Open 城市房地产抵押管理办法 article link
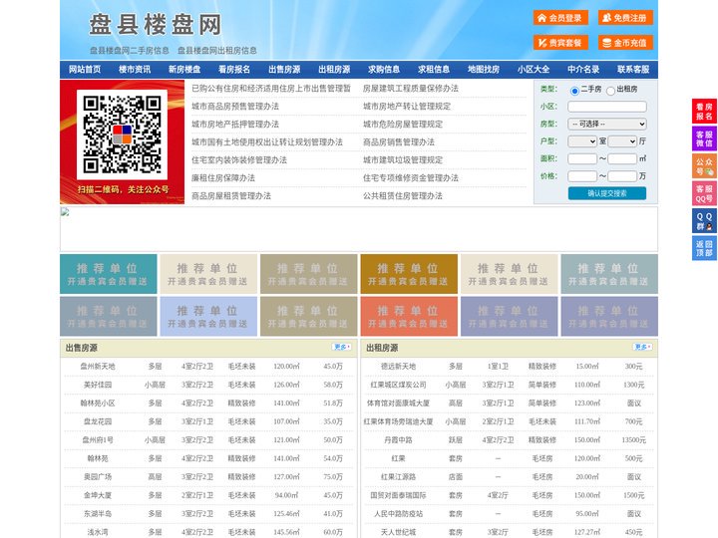Image resolution: width=718 pixels, height=538 pixels. pos(235,124)
